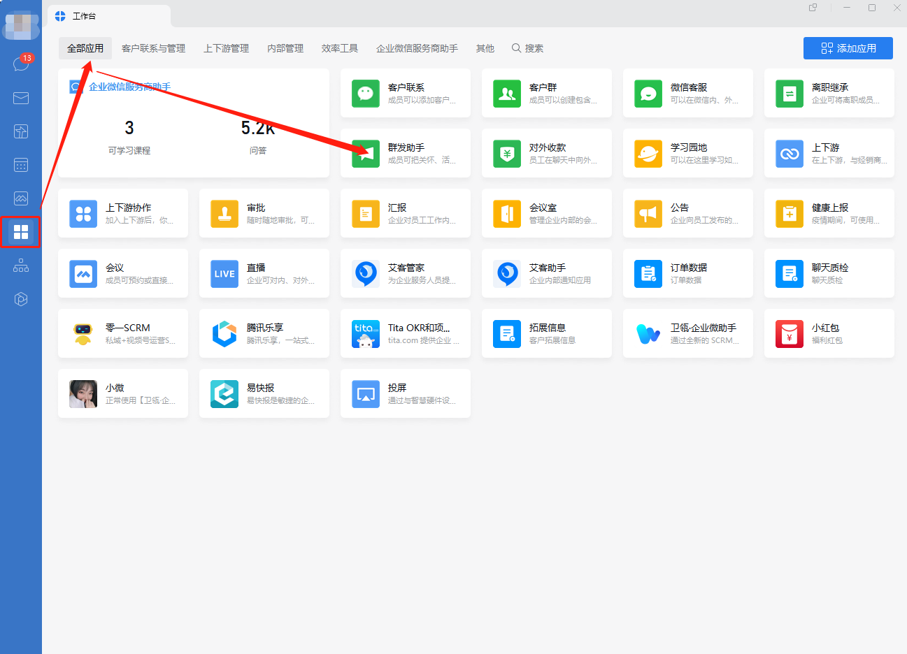Open the 审批 approval app icon
This screenshot has width=907, height=654.
(x=224, y=214)
